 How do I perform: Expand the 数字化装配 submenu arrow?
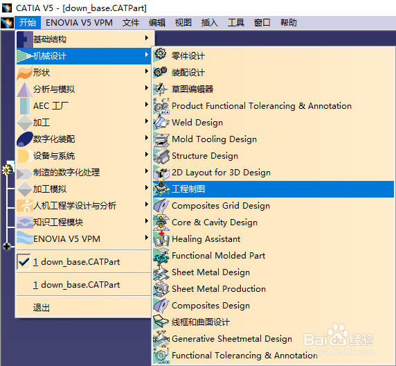pos(146,138)
